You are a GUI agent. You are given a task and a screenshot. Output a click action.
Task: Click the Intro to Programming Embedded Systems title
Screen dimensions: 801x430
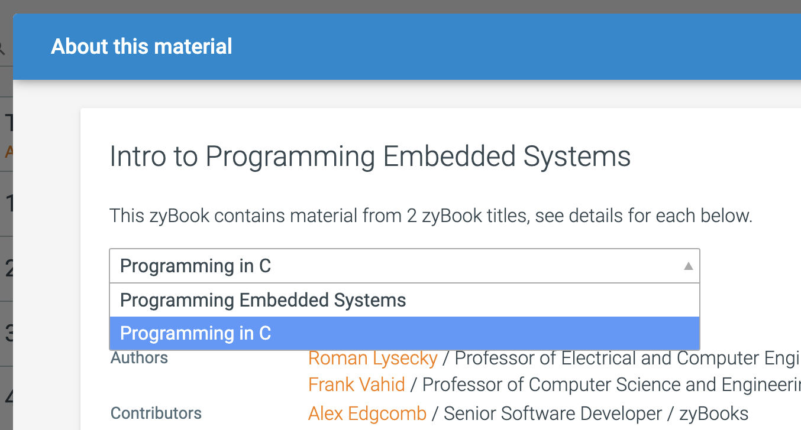(x=370, y=157)
